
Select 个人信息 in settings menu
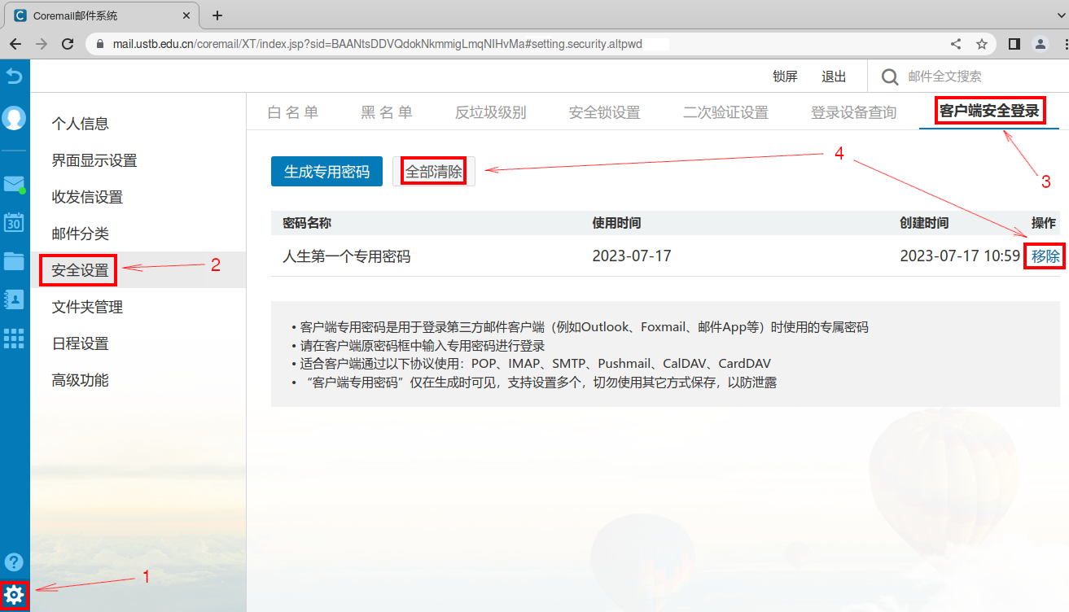tap(81, 124)
